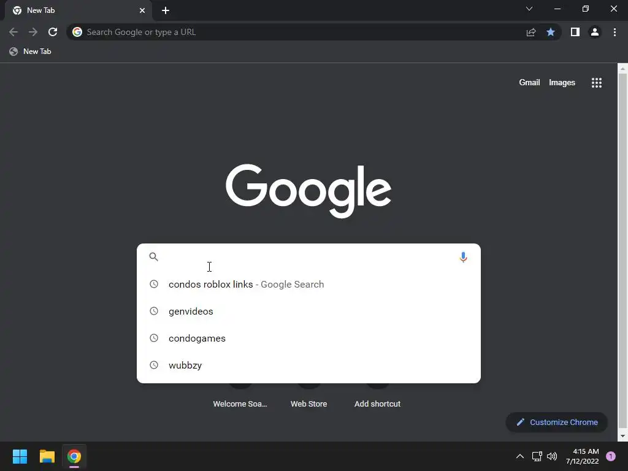The image size is (628, 471).
Task: Expand the tab search chevron
Action: [529, 9]
